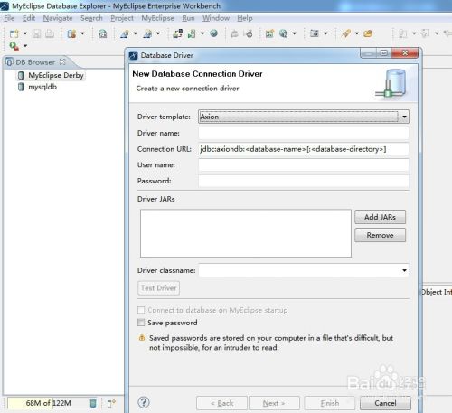
Task: Open dropdown arrow beside package-gear icon
Action: (x=82, y=33)
